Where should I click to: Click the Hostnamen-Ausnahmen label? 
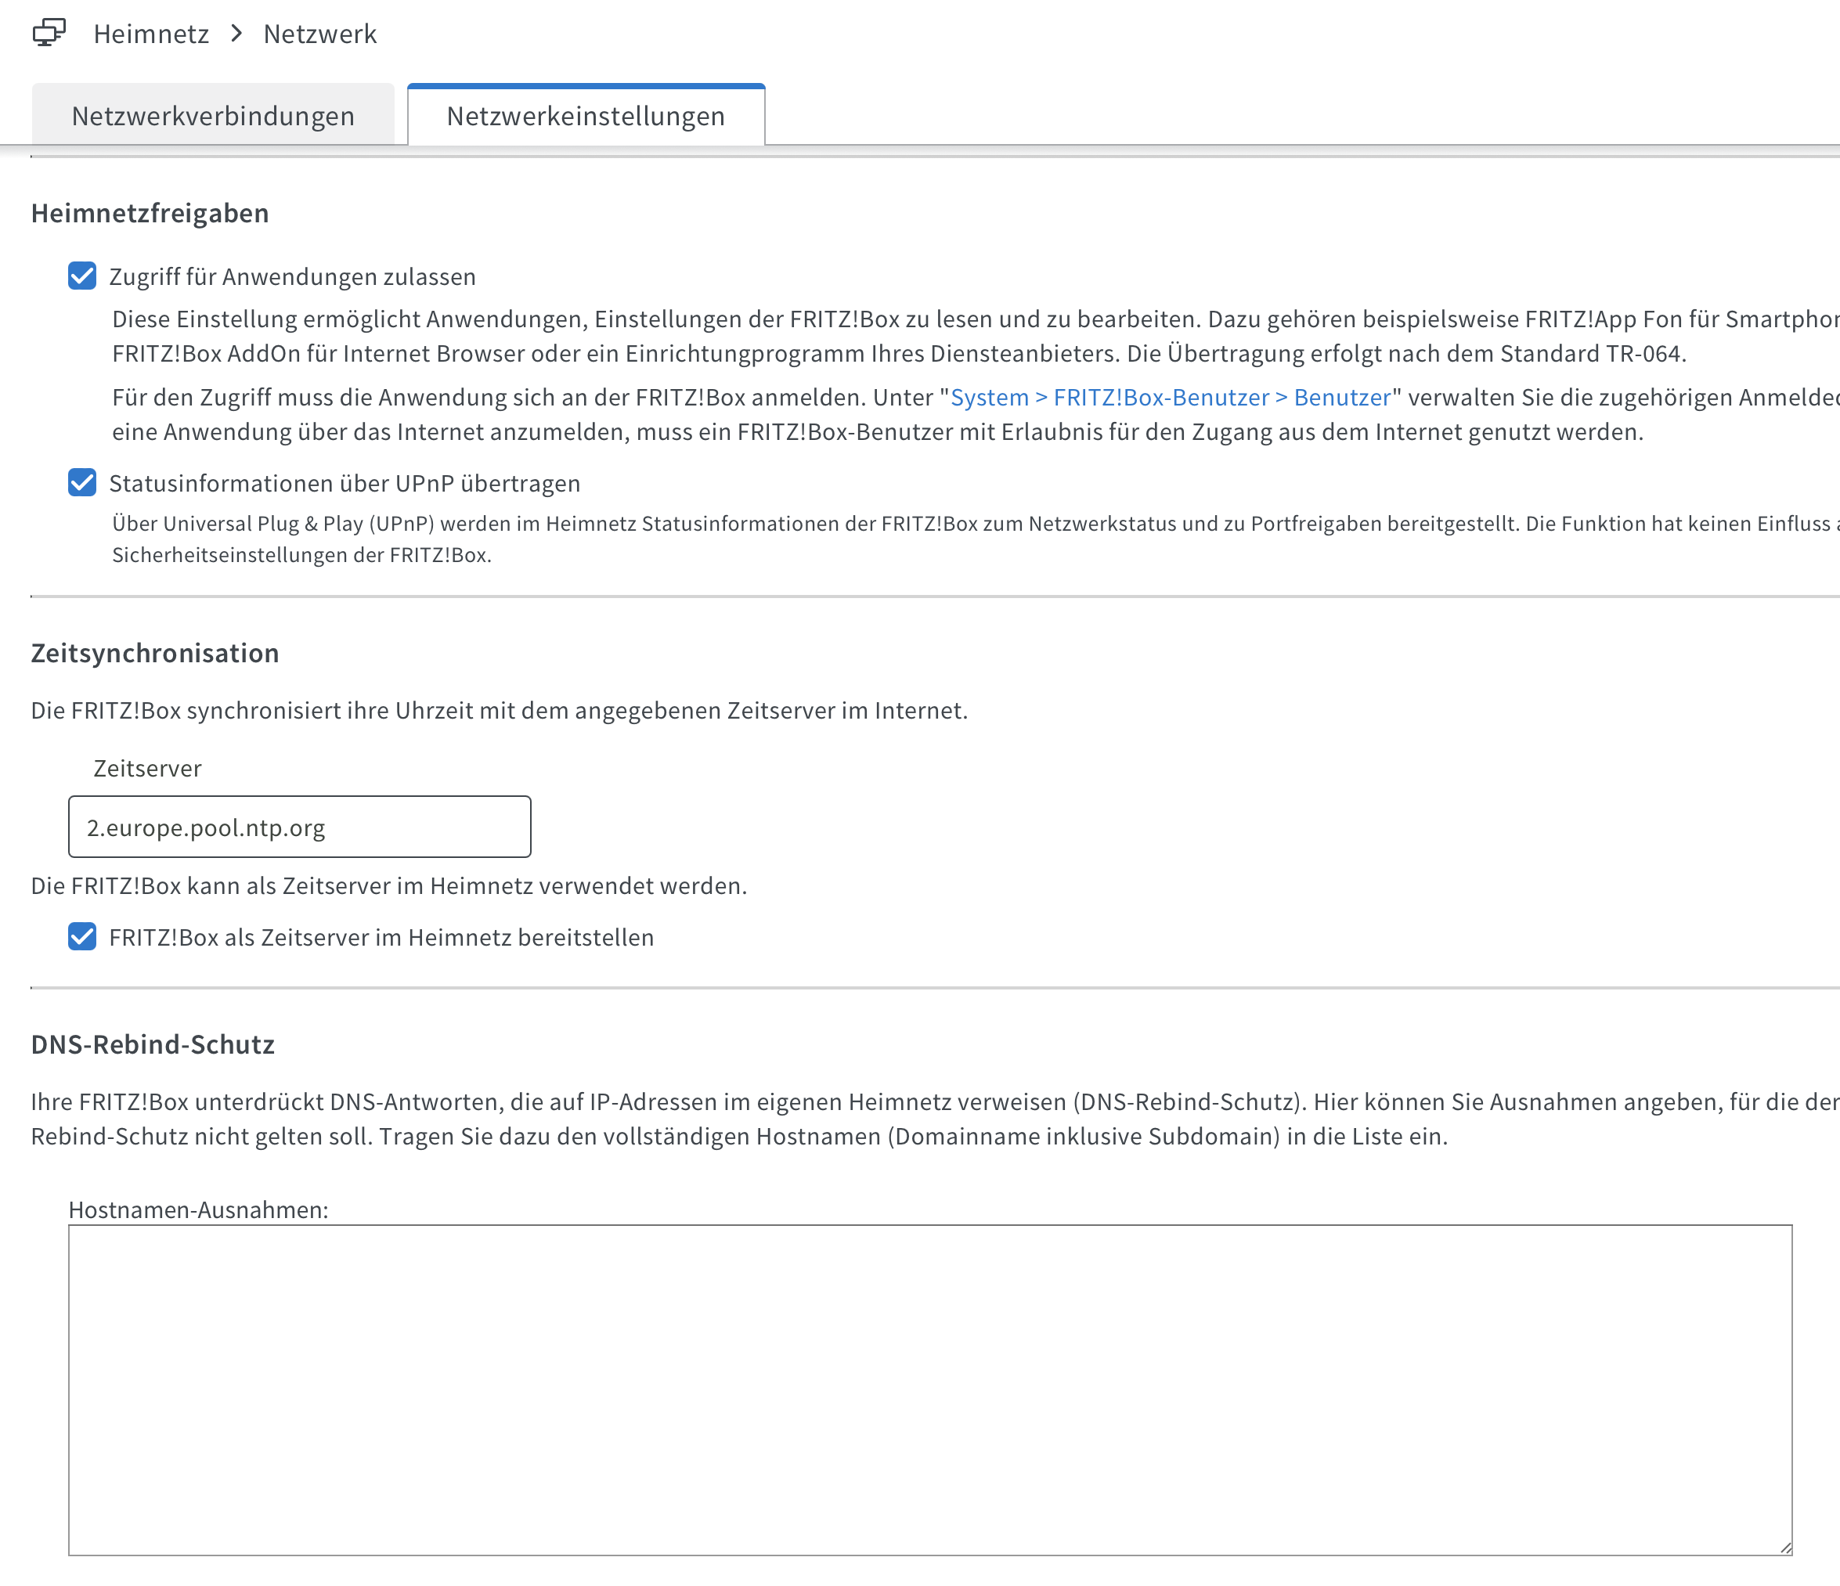199,1209
